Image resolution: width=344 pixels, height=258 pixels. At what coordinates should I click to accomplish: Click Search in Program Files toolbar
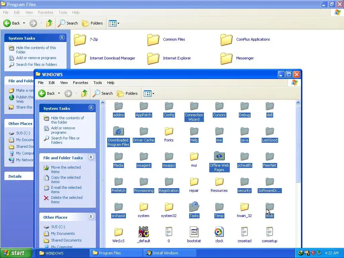68,23
